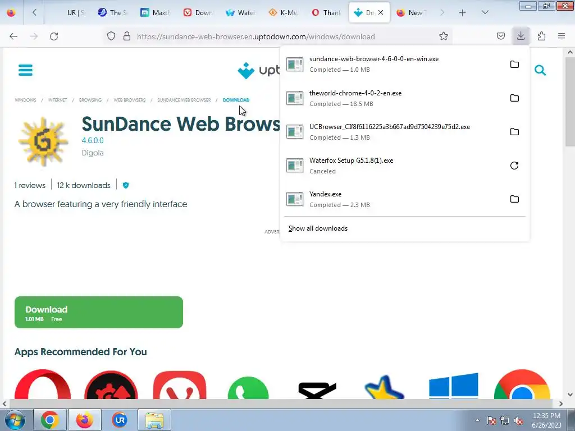
Task: Select Waterfox Setup G5.1.8(1).exe entry
Action: (394, 166)
